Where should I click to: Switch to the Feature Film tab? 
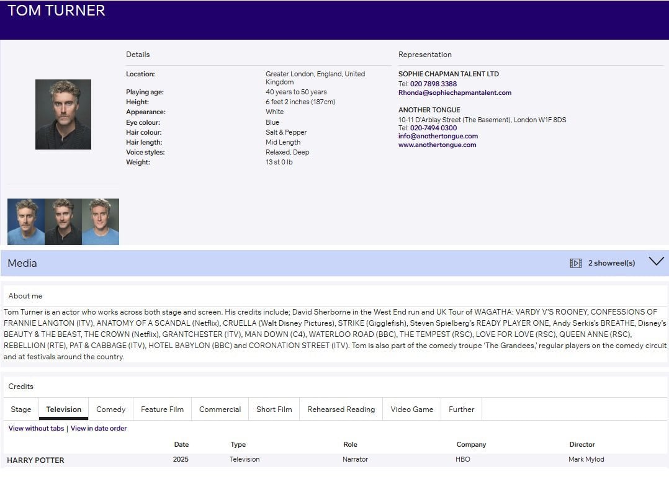(162, 410)
